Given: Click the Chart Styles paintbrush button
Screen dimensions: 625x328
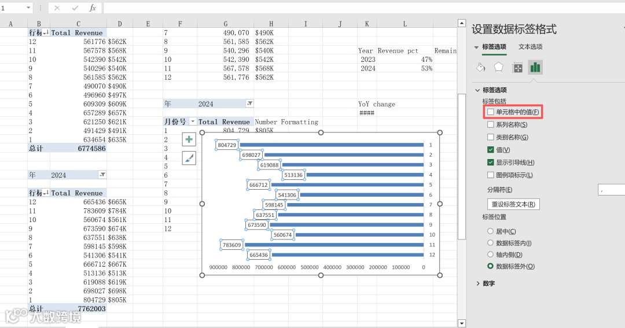Looking at the screenshot, I should pyautogui.click(x=189, y=158).
